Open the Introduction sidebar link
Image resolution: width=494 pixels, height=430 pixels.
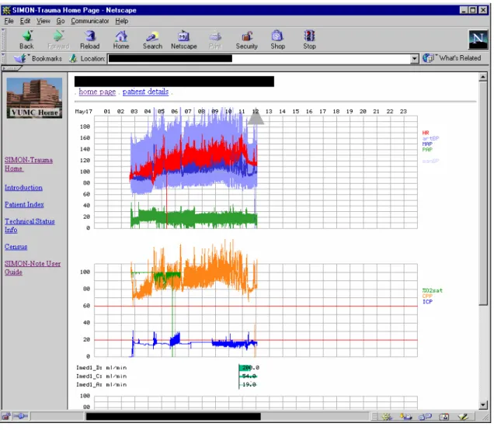pos(23,188)
